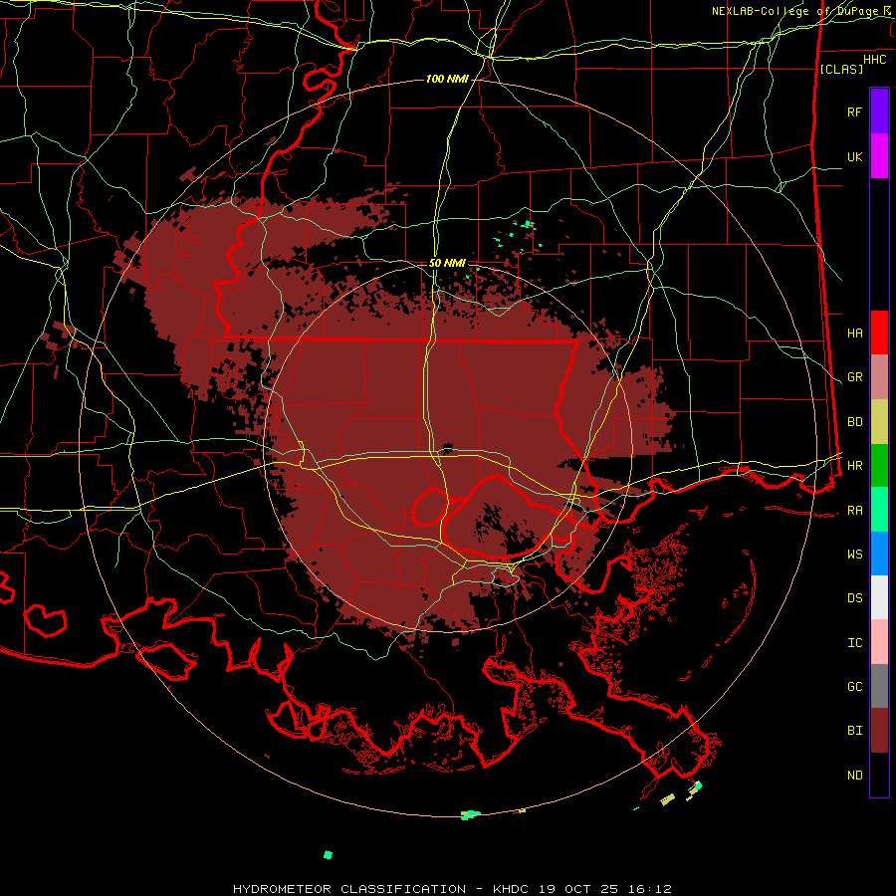Click the 'WS' legend label
The image size is (896, 896).
(x=854, y=555)
